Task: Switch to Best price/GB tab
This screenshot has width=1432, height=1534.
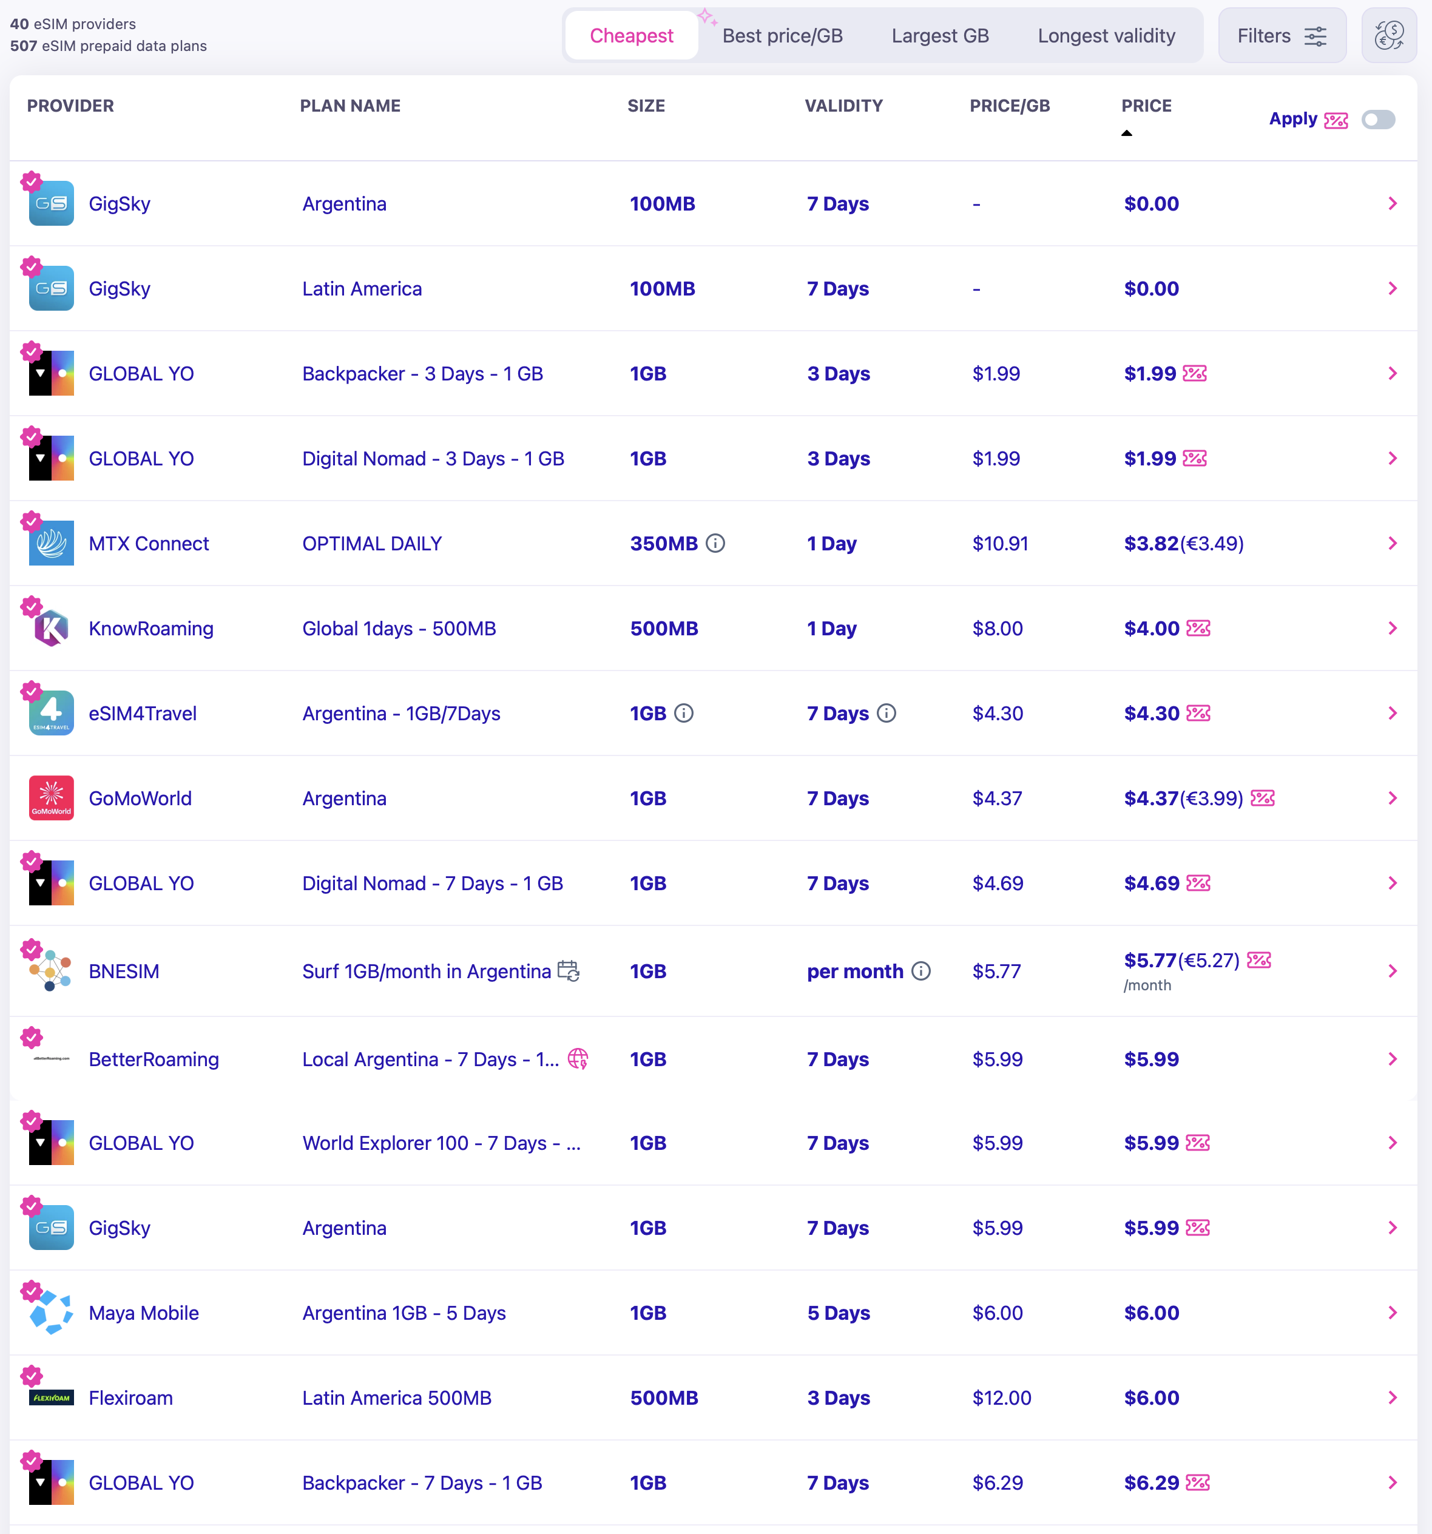Action: pos(782,35)
